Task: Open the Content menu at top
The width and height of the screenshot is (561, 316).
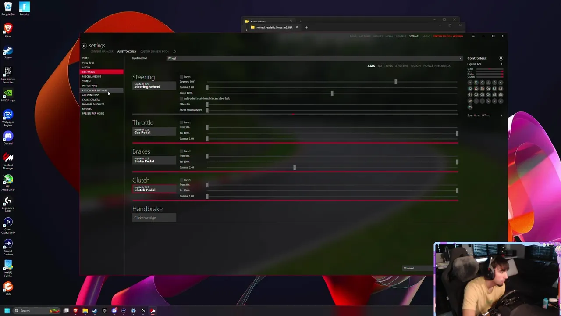Action: 401,36
